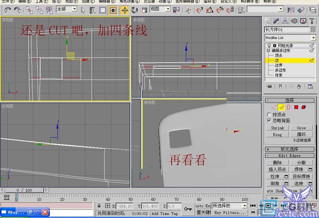Screen dimensions: 319x218
Task: Activate the Select and Move tool
Action: tap(125, 10)
